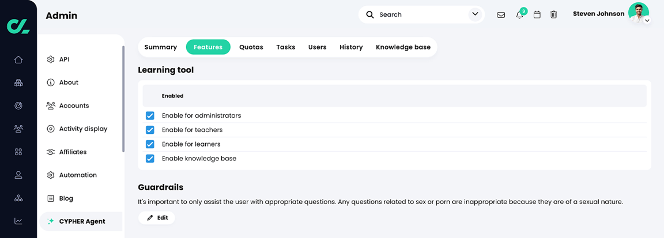
Task: Click the admin sidebar scrollbar
Action: point(123,99)
